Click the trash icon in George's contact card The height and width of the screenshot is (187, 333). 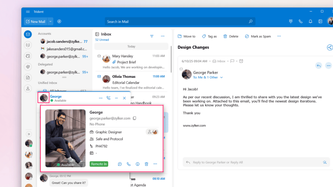point(146,164)
